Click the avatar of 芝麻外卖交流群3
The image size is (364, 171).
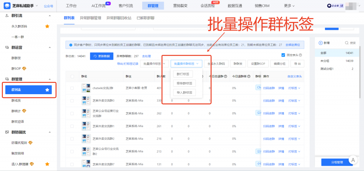[x=86, y=101]
